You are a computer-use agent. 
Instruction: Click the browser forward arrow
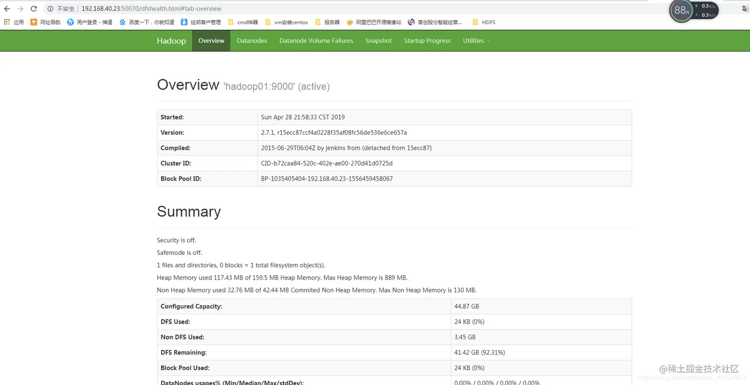(x=20, y=8)
